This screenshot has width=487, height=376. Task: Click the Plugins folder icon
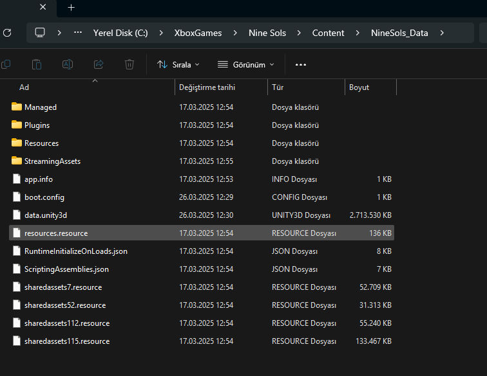pos(17,125)
